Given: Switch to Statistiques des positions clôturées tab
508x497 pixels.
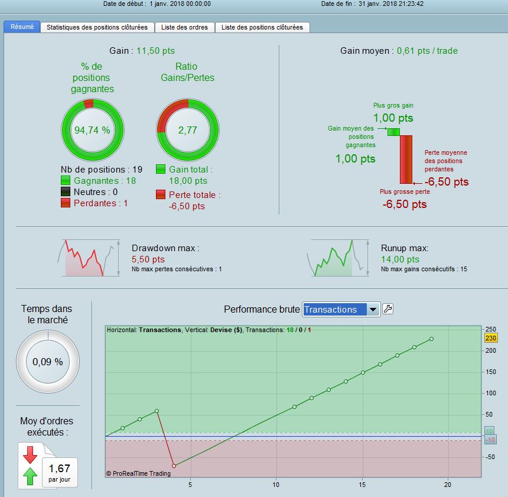Looking at the screenshot, I should tap(97, 27).
